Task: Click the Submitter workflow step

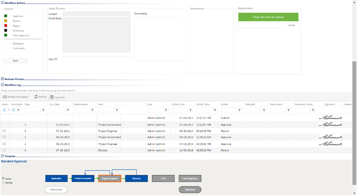Action: coord(57,178)
